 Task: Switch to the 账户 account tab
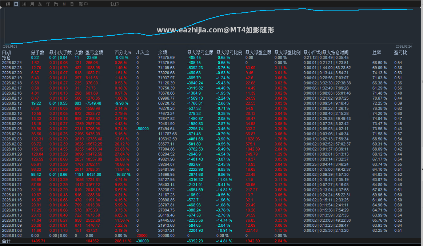(83, 4)
